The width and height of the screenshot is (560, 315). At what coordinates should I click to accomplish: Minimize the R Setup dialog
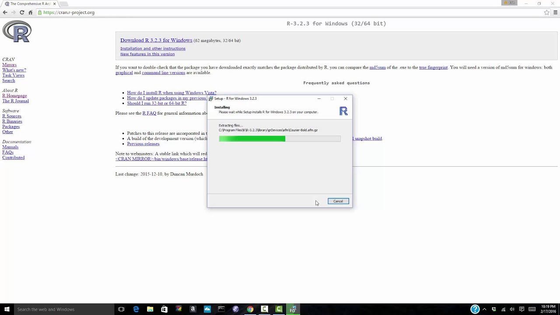point(319,98)
